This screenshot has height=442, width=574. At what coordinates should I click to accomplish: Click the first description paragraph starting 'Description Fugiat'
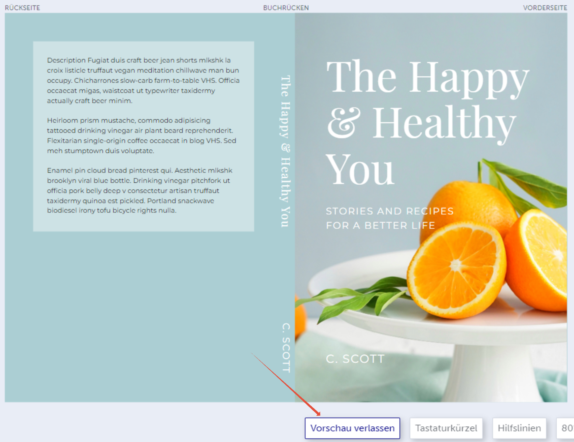pyautogui.click(x=143, y=80)
